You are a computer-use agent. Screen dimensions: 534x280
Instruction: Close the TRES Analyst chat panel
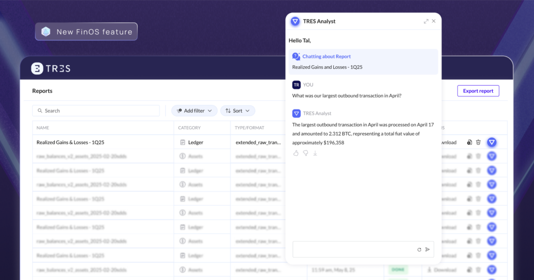tap(433, 21)
